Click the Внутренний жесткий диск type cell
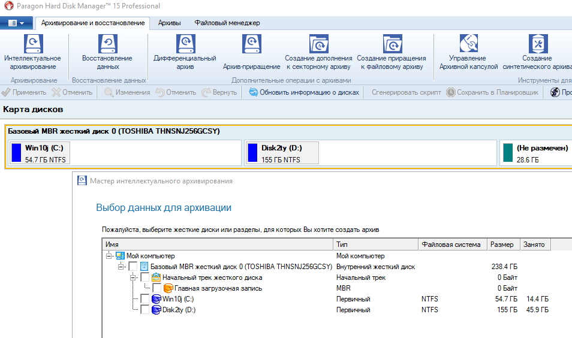Screen dimensions: 572x338 point(376,267)
